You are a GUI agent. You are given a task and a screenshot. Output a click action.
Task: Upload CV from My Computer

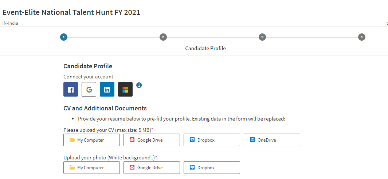coord(91,140)
